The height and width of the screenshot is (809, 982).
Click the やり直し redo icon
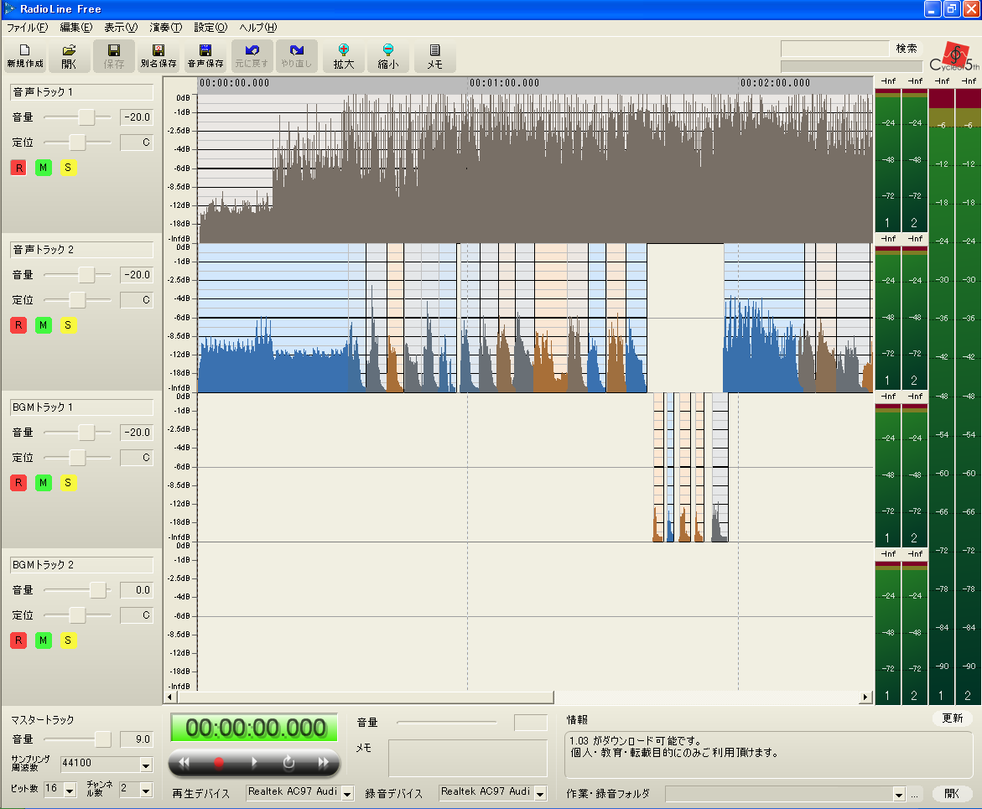[x=296, y=55]
